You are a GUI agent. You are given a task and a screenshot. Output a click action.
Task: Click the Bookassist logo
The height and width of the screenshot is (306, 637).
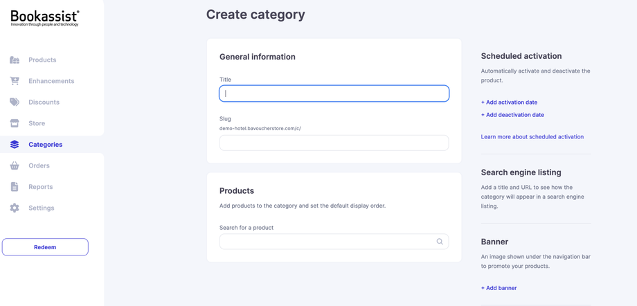pyautogui.click(x=45, y=19)
